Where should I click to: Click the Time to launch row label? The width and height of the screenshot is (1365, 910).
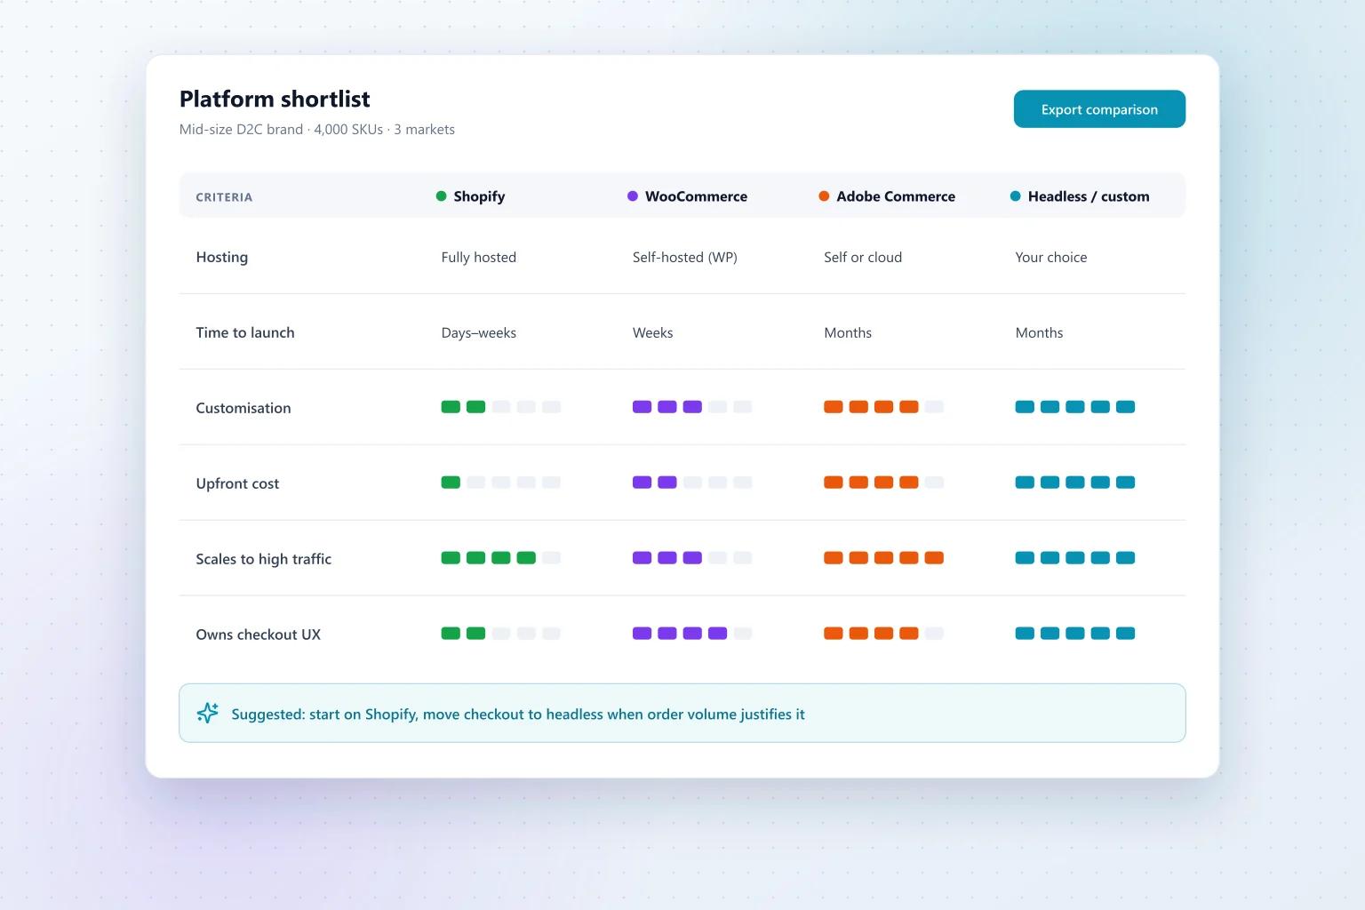pyautogui.click(x=245, y=332)
